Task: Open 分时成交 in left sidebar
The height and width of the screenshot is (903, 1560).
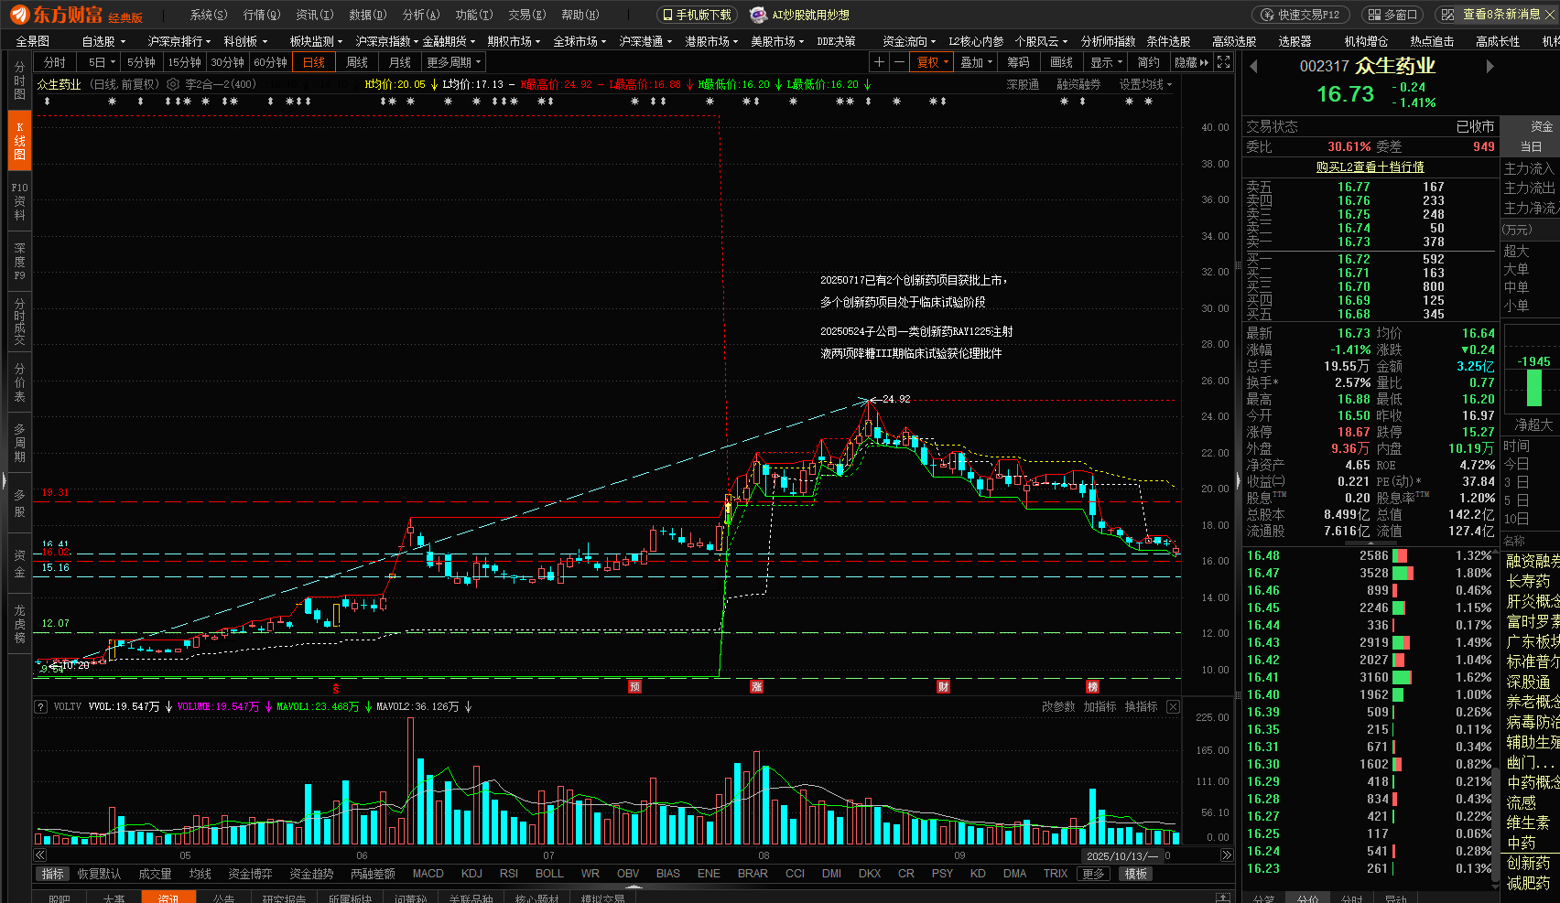Action: [19, 321]
